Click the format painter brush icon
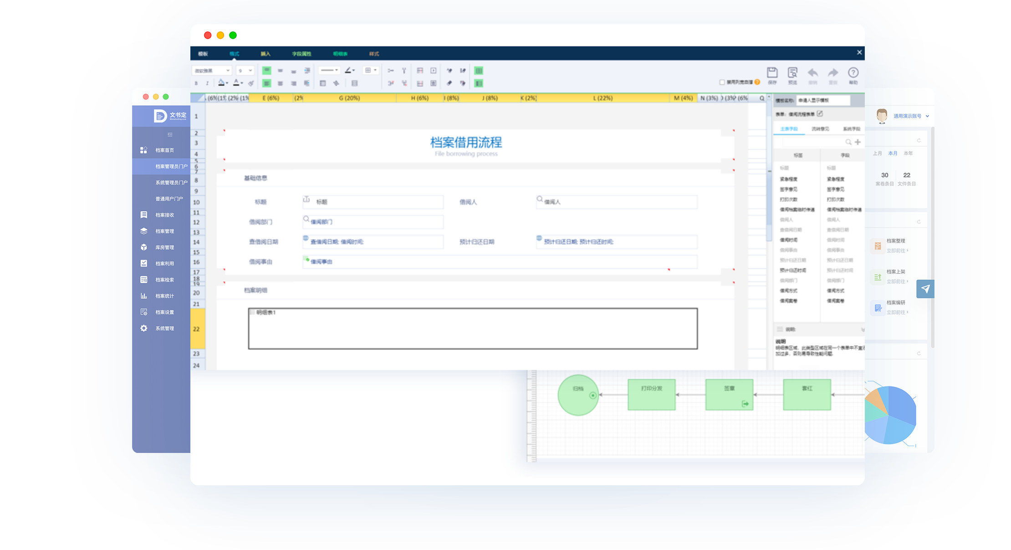1011x550 pixels. coord(250,83)
